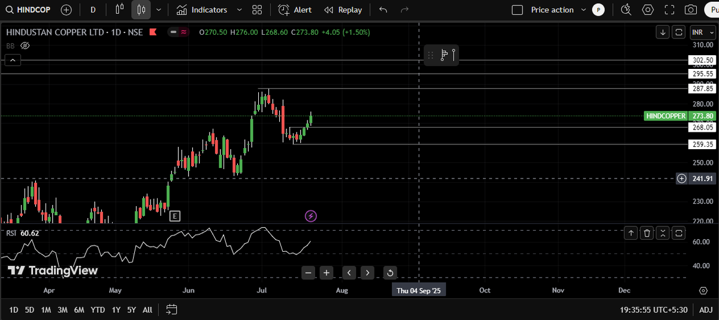Open indicator templates grid icon
Viewport: 719px width, 320px height.
point(257,10)
